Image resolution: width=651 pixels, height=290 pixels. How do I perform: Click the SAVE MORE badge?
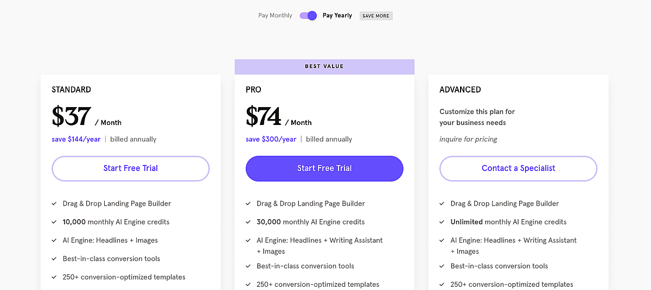tap(376, 16)
